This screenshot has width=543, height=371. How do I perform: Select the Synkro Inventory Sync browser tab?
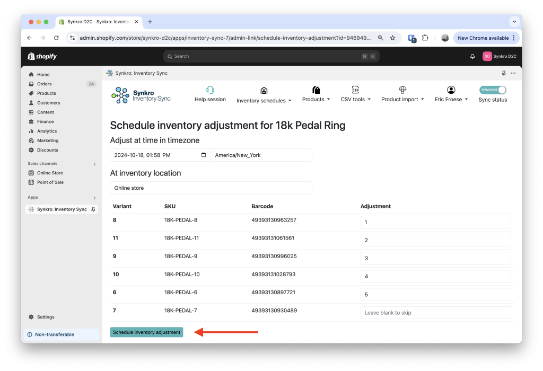coord(94,22)
